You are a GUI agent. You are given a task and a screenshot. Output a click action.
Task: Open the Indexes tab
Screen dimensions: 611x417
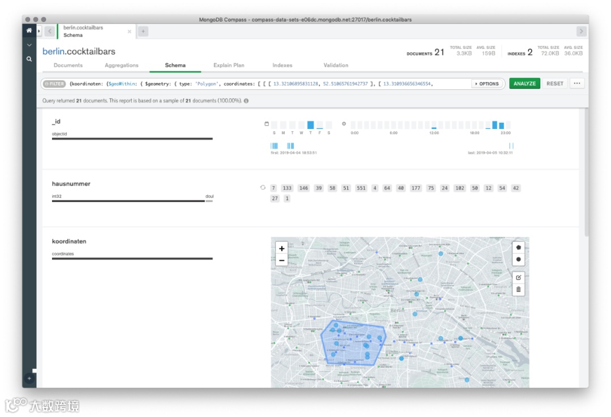(x=282, y=65)
